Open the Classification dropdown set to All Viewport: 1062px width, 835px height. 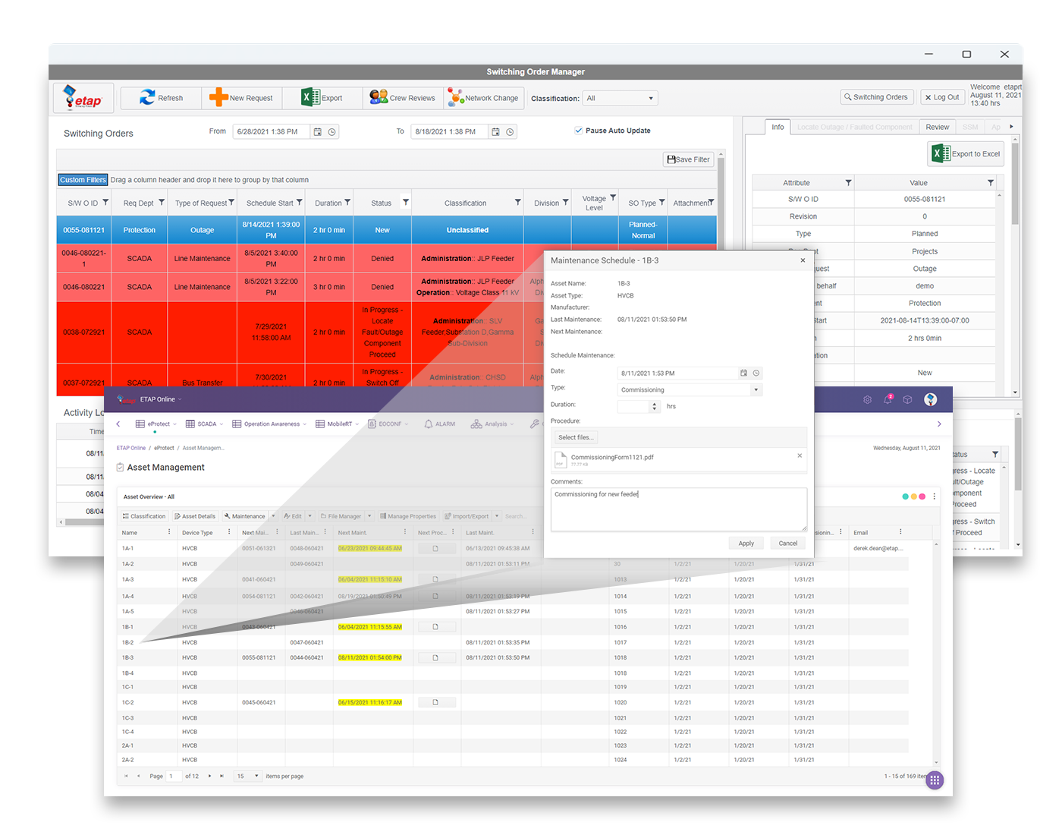pyautogui.click(x=620, y=99)
